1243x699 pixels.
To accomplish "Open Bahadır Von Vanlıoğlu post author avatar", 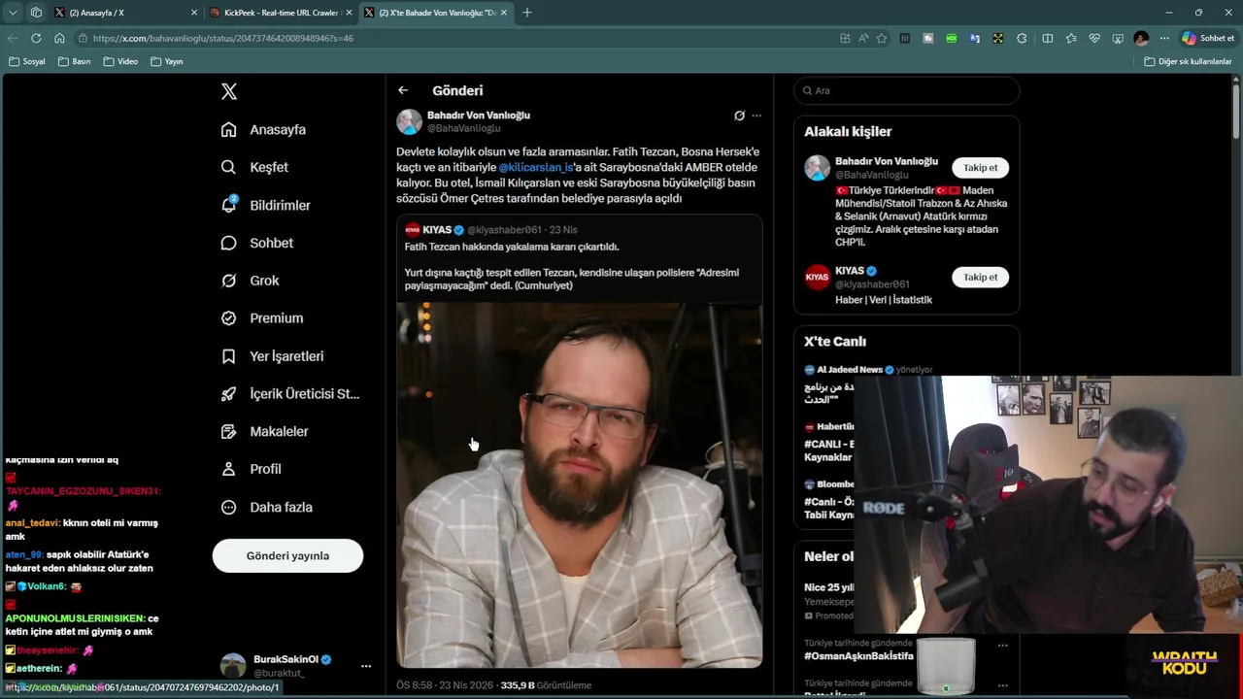I will click(409, 121).
